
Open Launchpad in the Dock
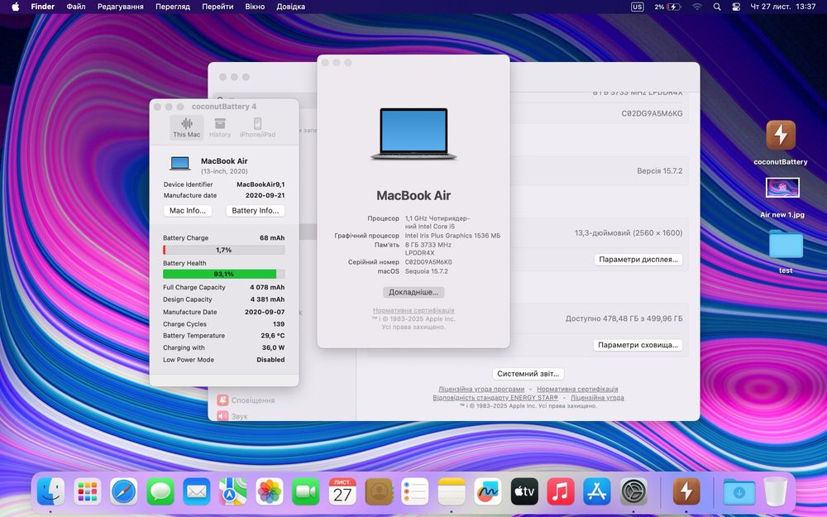[88, 491]
